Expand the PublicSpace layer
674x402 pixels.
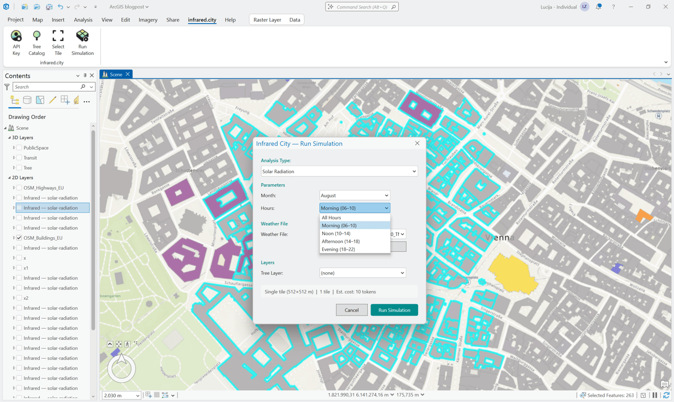(14, 148)
